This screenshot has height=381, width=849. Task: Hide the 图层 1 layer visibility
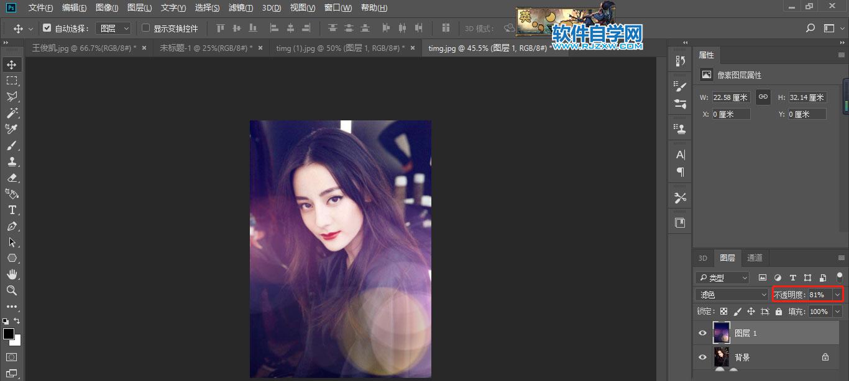pos(702,333)
